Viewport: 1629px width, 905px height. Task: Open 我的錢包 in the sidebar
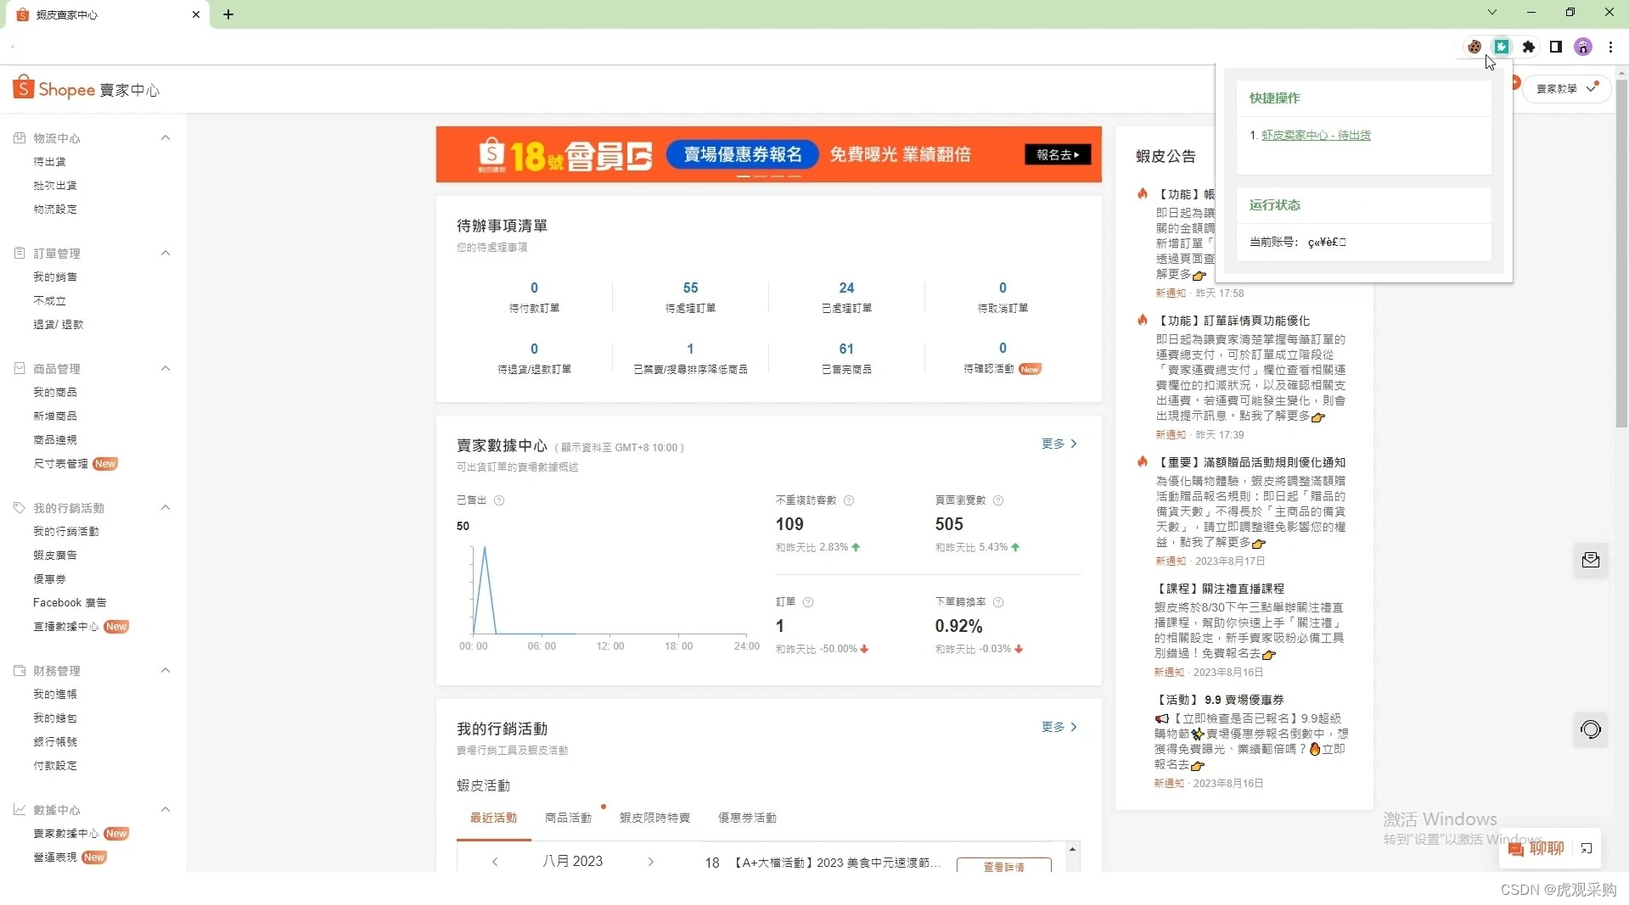(55, 718)
